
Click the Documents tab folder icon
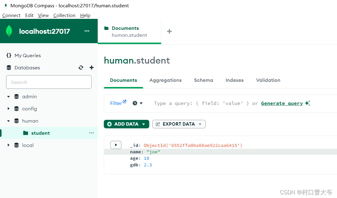(107, 28)
